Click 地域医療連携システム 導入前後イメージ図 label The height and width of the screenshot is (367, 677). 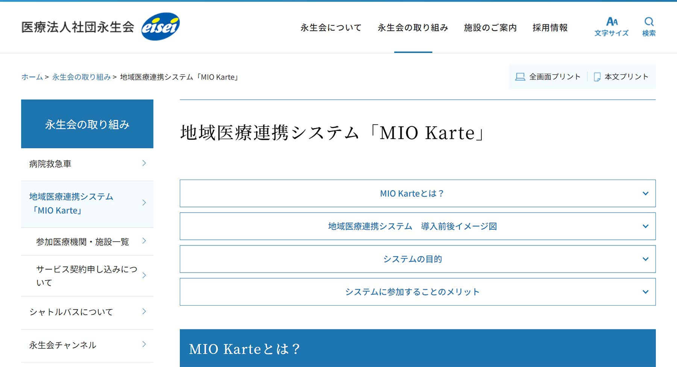[x=413, y=226]
